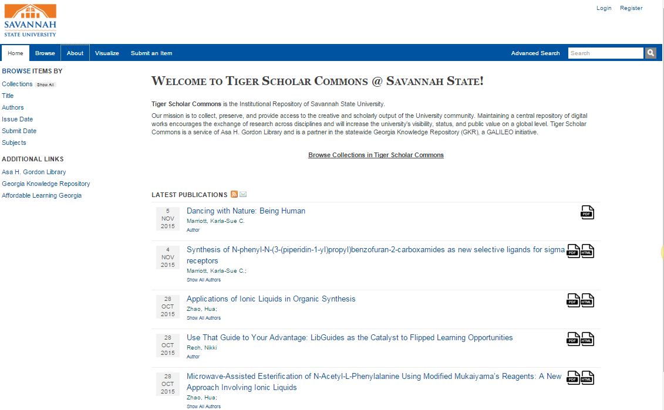This screenshot has width=664, height=410.
Task: Browse items by Title
Action: [8, 96]
